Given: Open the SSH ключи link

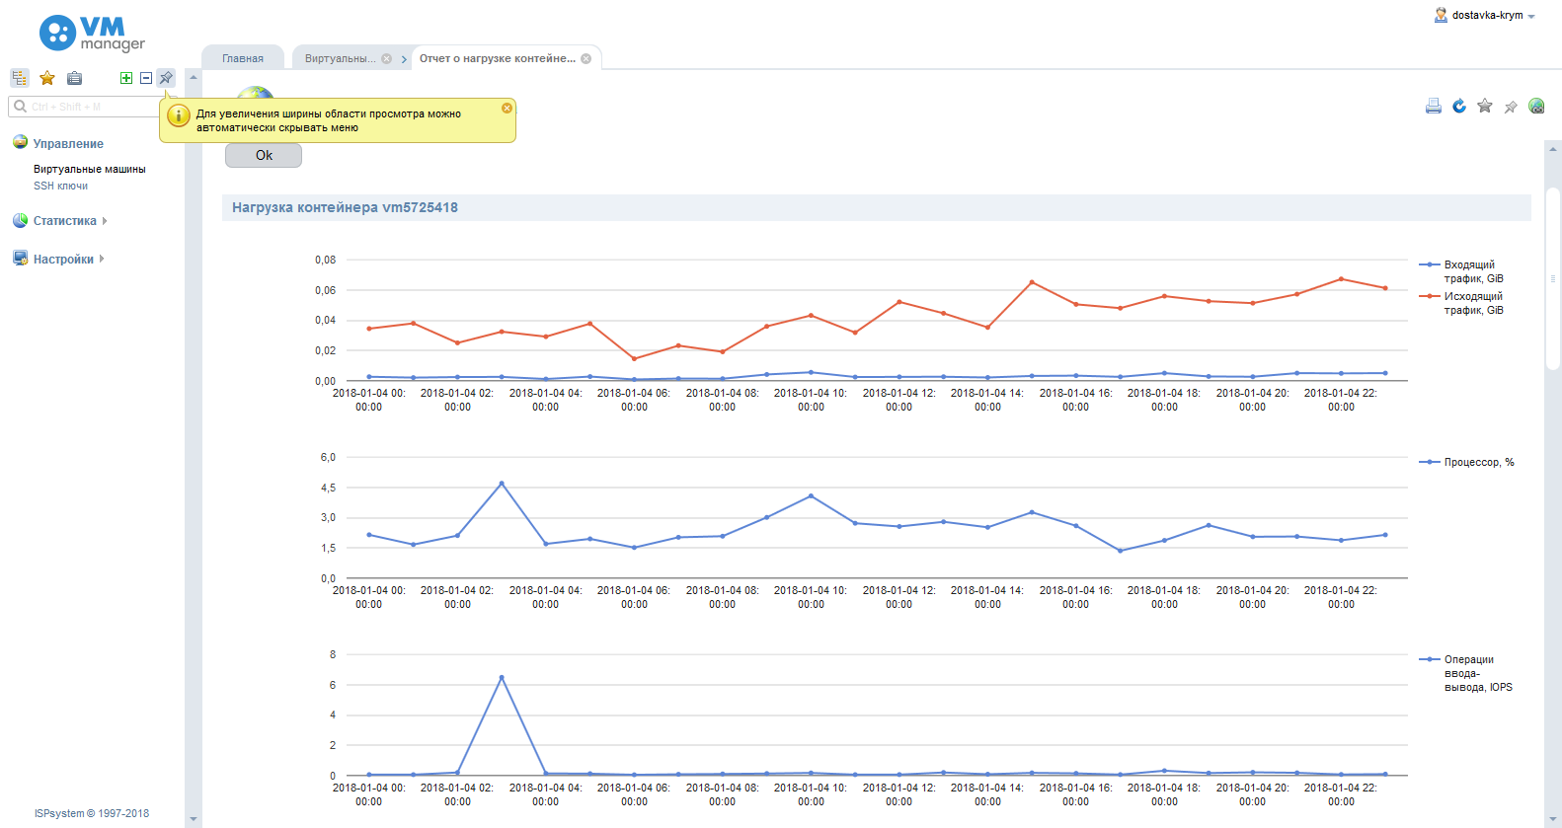Looking at the screenshot, I should pos(60,186).
